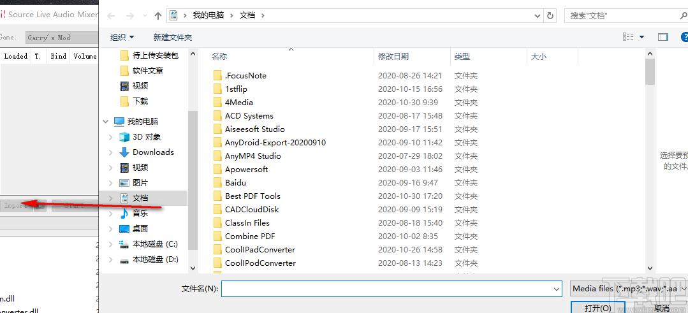Open the 文件名 filename history dropdown
This screenshot has height=313, width=688.
tap(557, 289)
